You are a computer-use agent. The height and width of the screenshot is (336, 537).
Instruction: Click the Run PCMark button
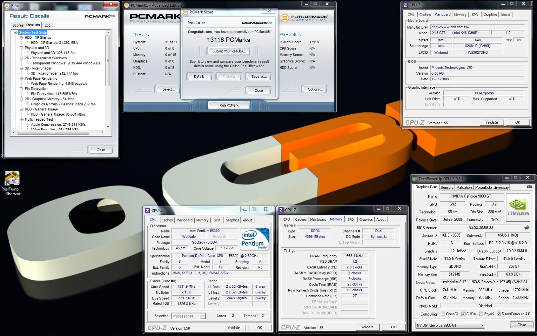point(229,105)
